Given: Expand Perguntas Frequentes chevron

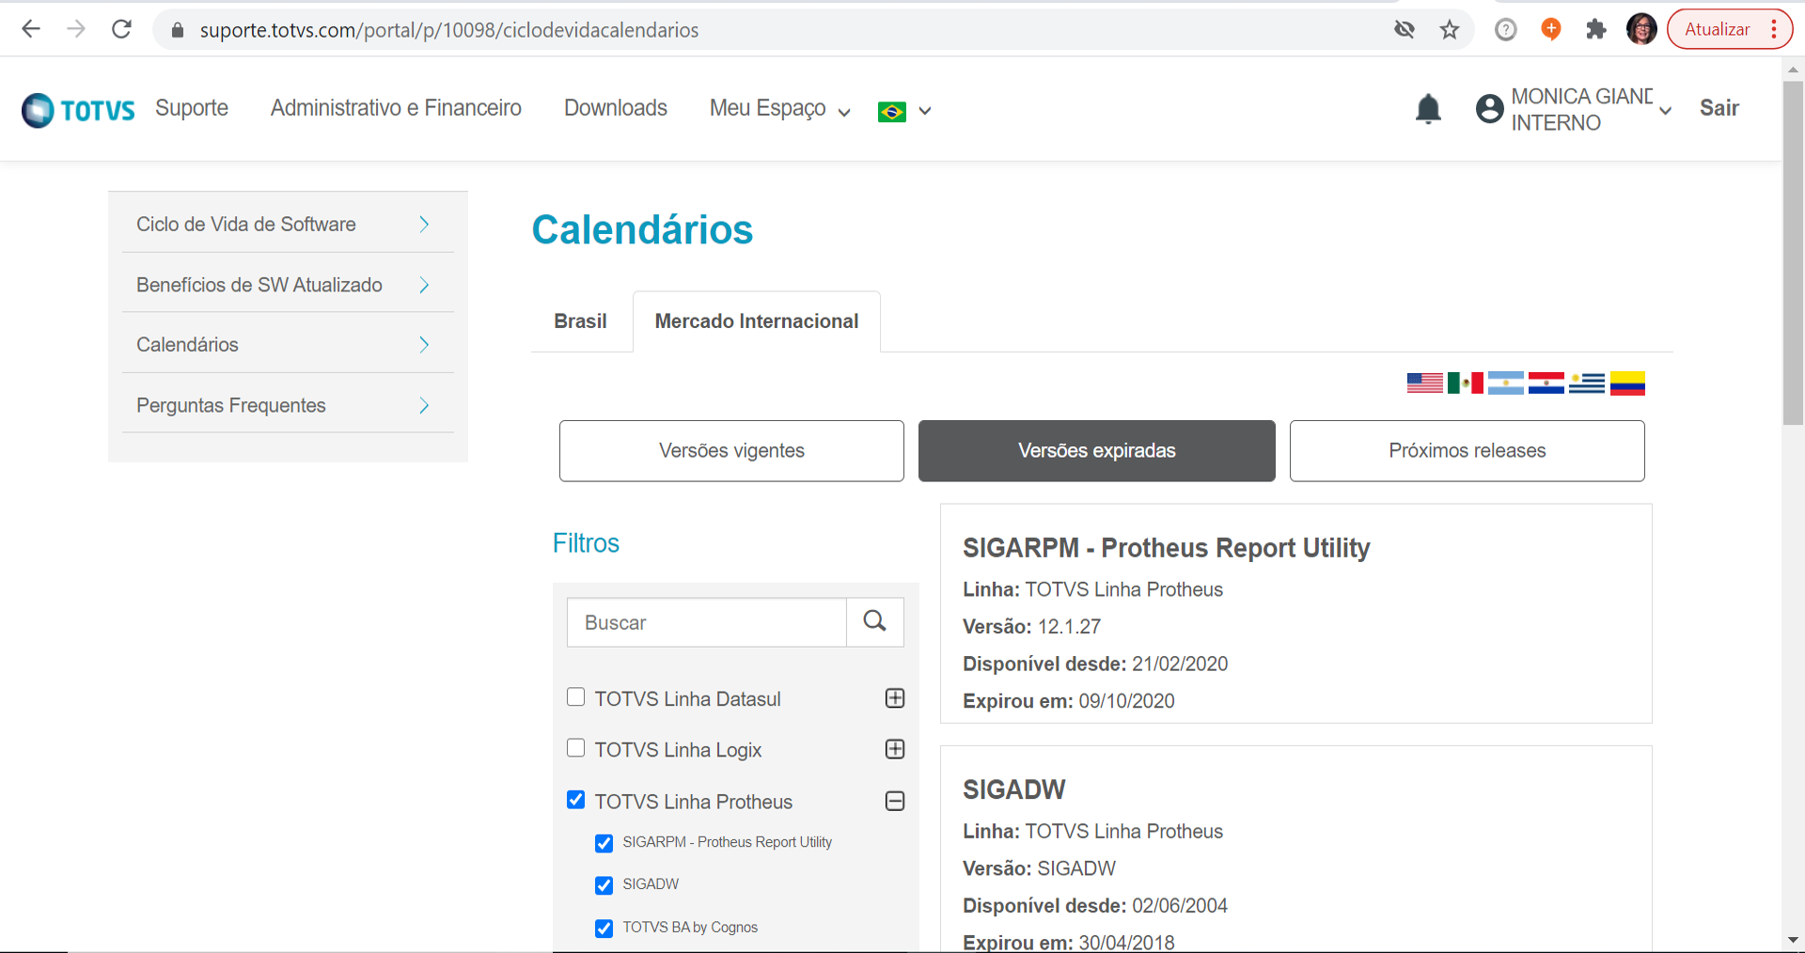Looking at the screenshot, I should 424,405.
